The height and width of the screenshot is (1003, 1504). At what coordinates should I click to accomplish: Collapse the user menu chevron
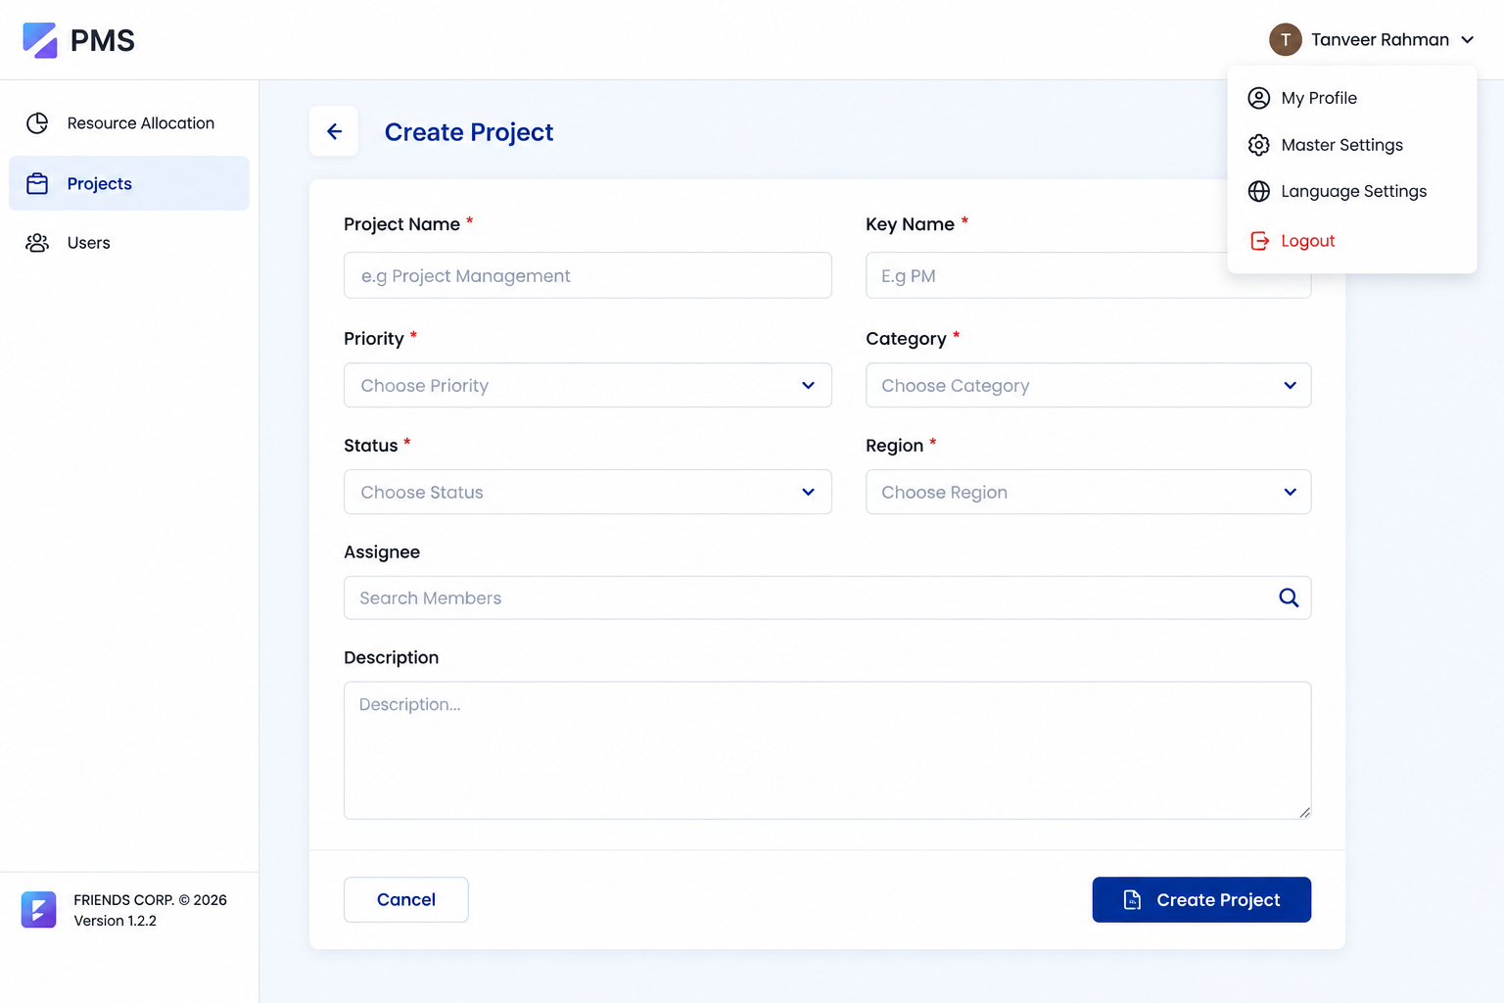(1467, 40)
